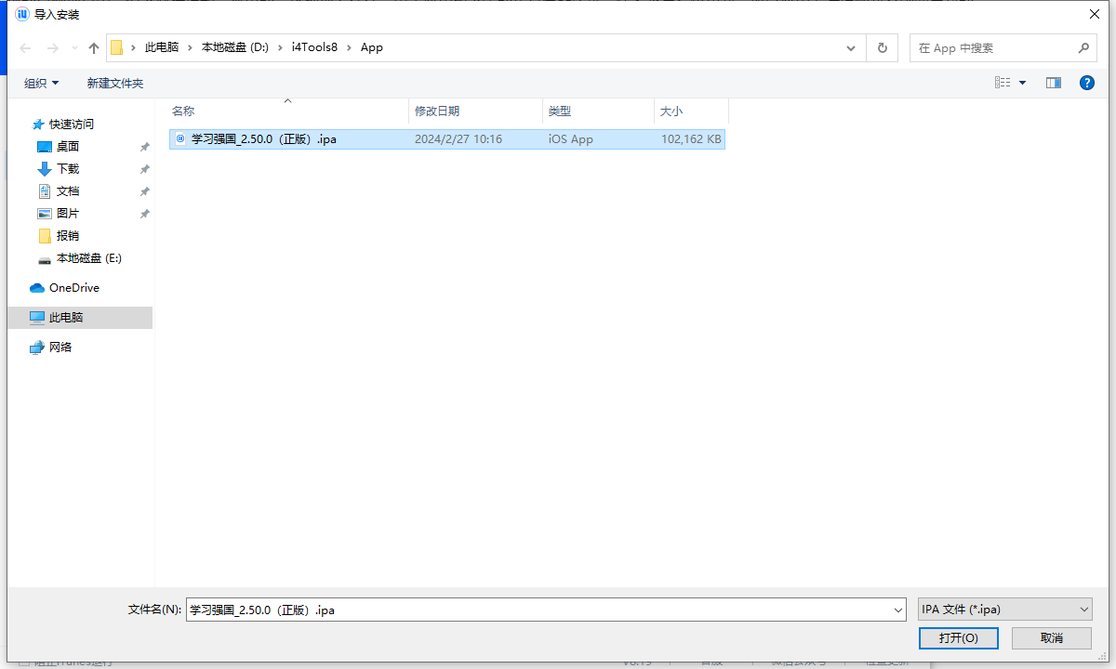Refresh the current folder view
The height and width of the screenshot is (669, 1116).
pos(882,48)
